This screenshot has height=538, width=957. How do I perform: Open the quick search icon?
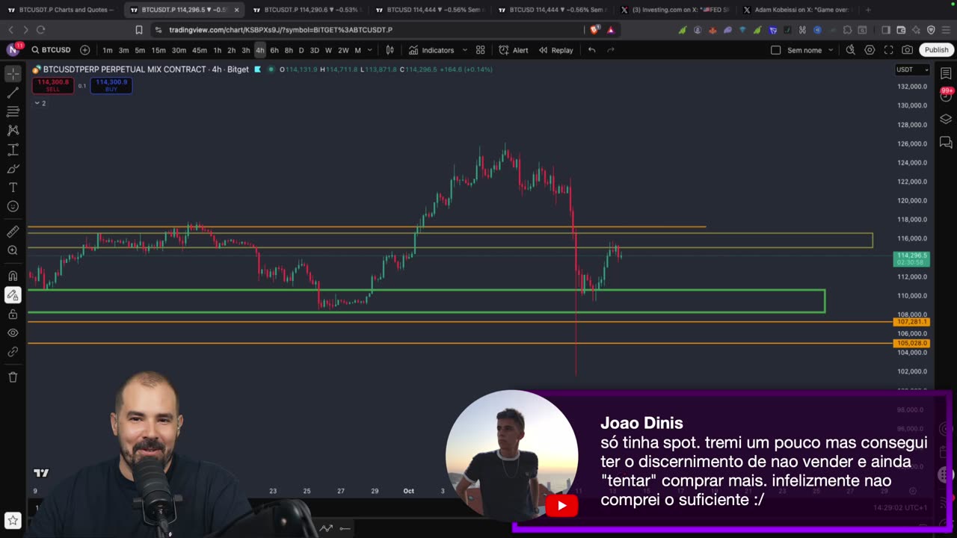850,50
